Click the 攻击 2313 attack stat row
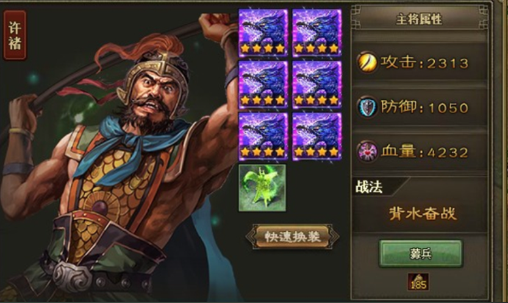 (x=420, y=63)
